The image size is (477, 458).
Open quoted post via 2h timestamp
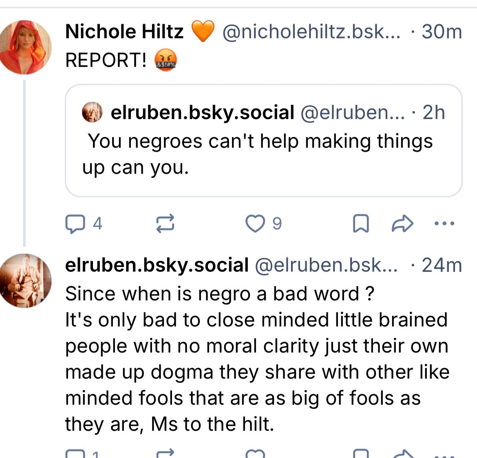[x=433, y=112]
